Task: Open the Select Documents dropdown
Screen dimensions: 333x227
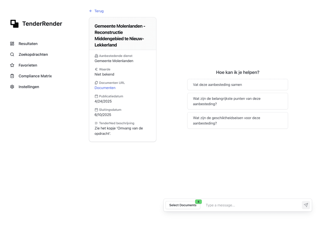Action: click(183, 205)
